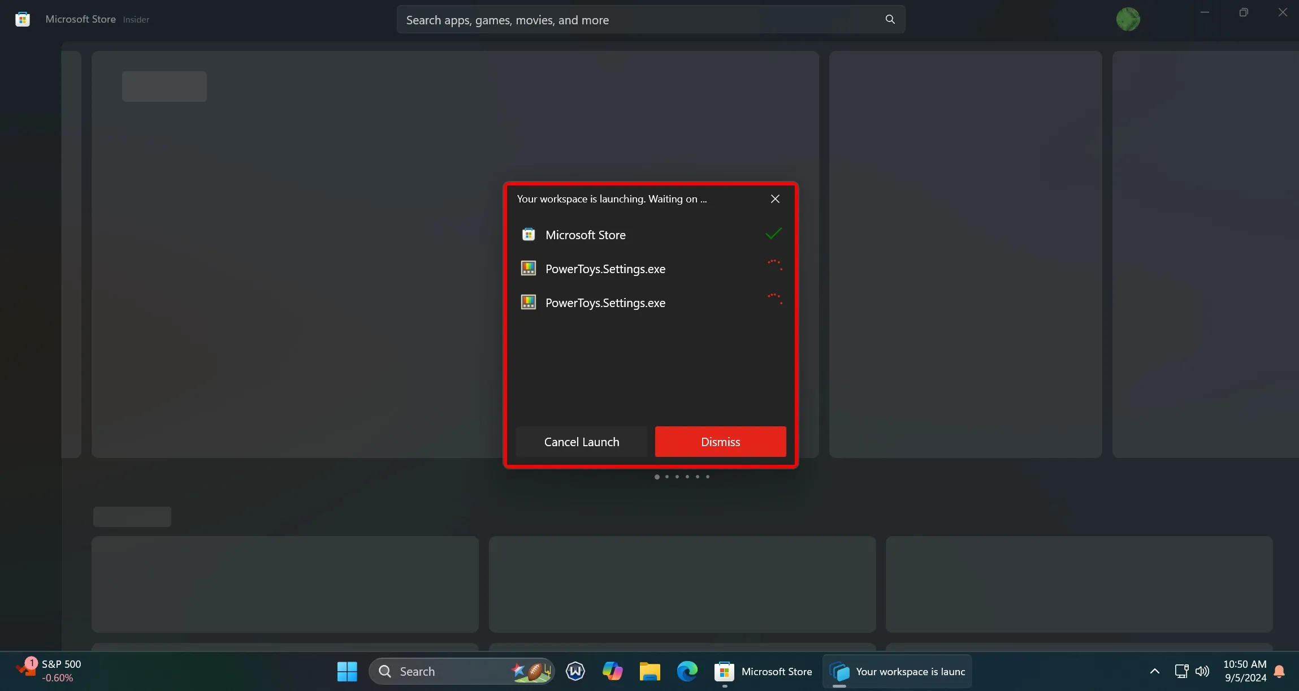1299x691 pixels.
Task: Click Cancel Launch to stop workspace
Action: click(582, 441)
